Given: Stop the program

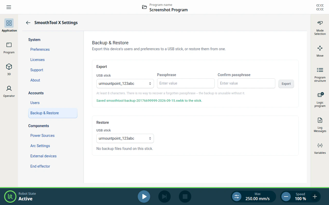Looking at the screenshot, I should 185,197.
